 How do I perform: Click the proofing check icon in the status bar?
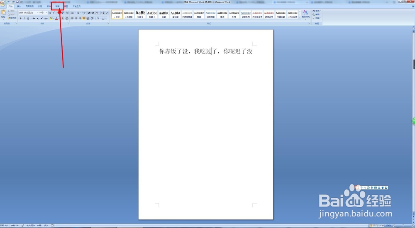click(22, 226)
